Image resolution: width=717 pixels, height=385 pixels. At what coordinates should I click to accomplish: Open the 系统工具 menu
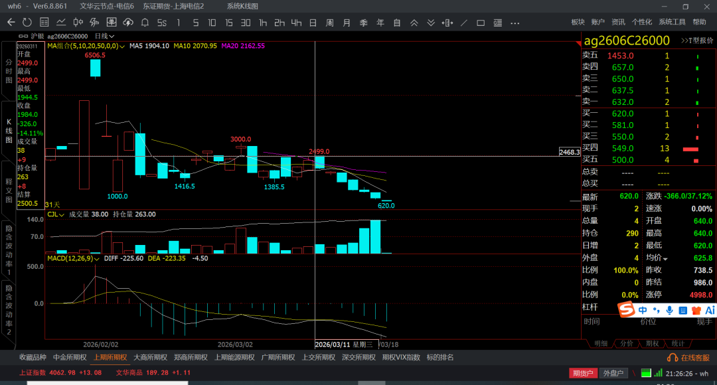[x=672, y=22]
